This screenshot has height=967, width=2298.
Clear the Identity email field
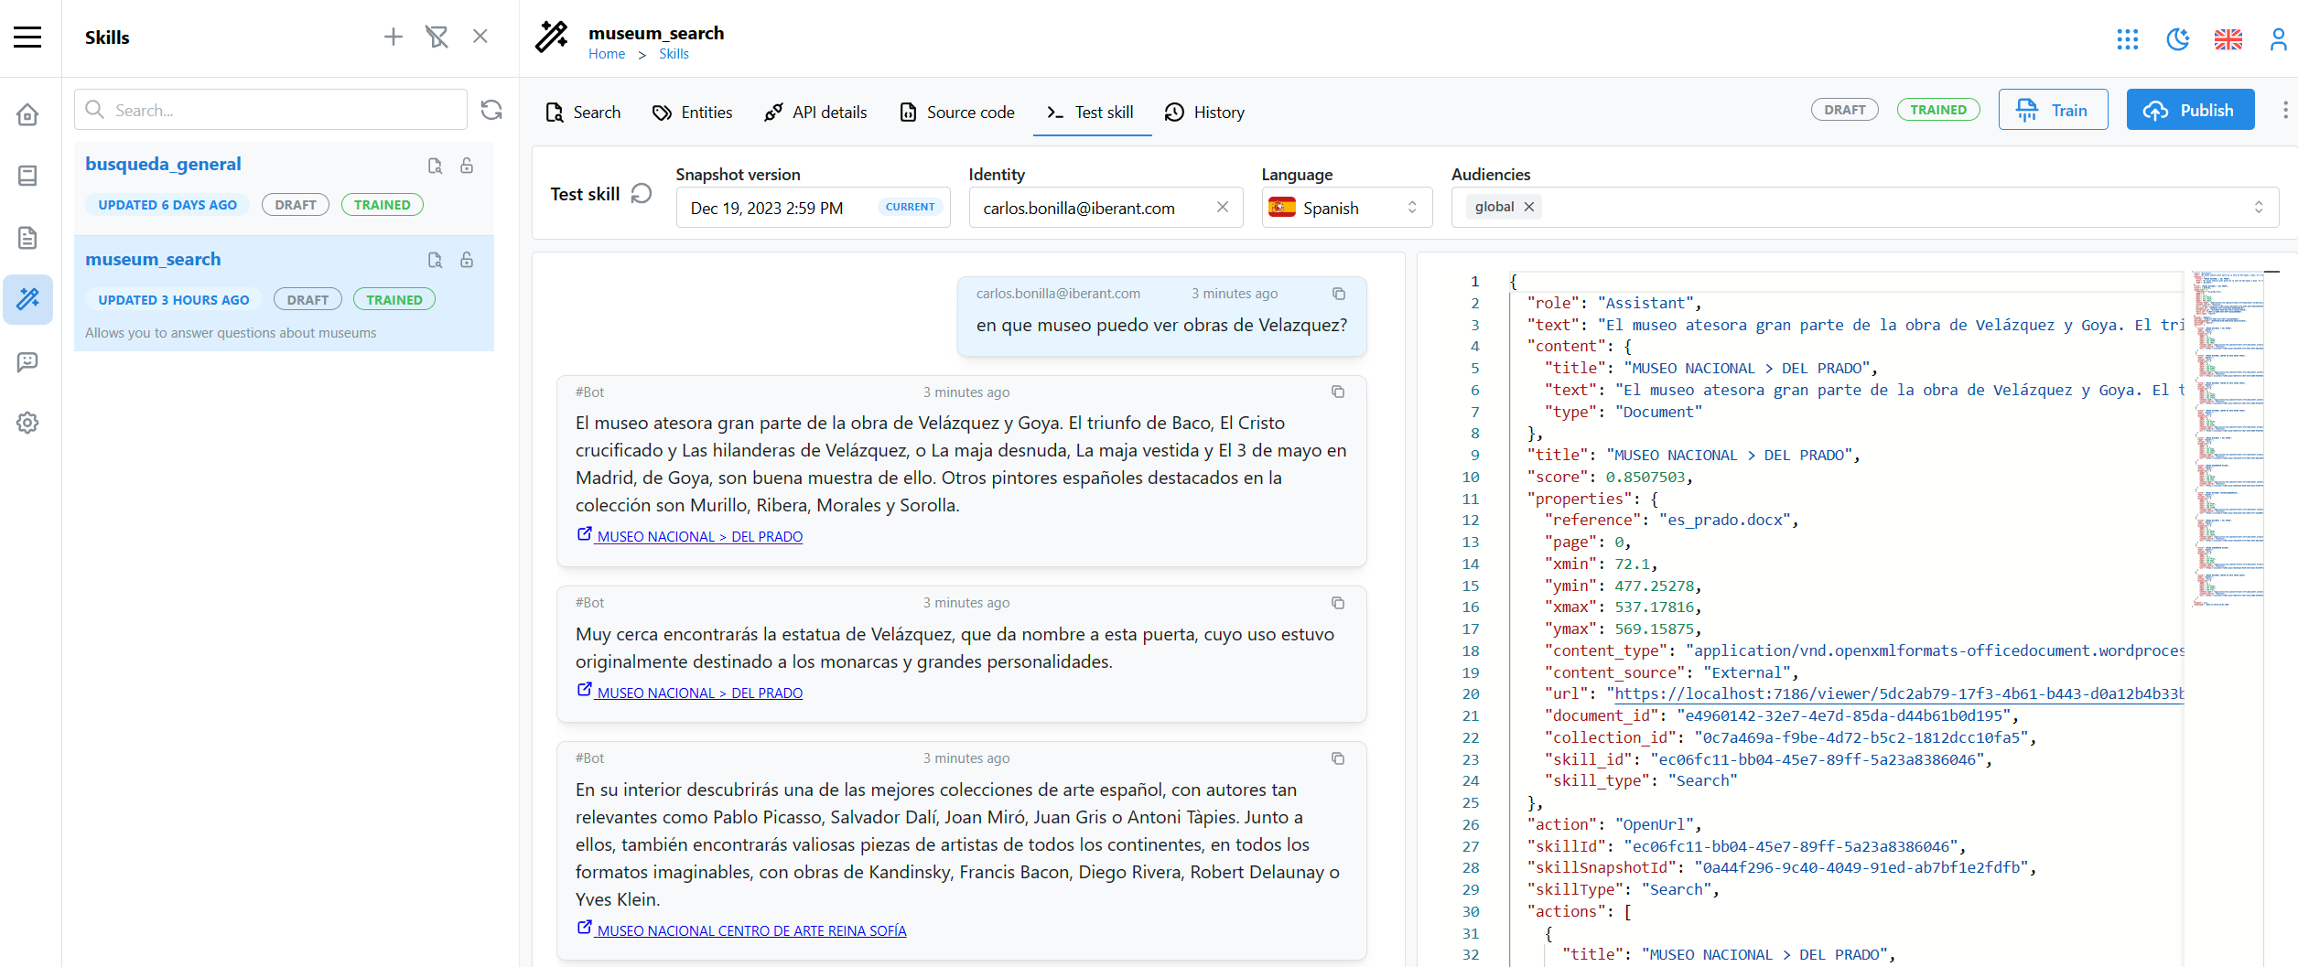(x=1222, y=207)
